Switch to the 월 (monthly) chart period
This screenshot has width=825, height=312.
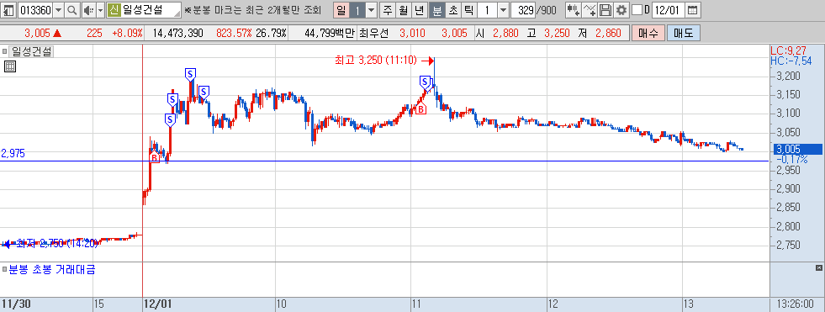403,9
